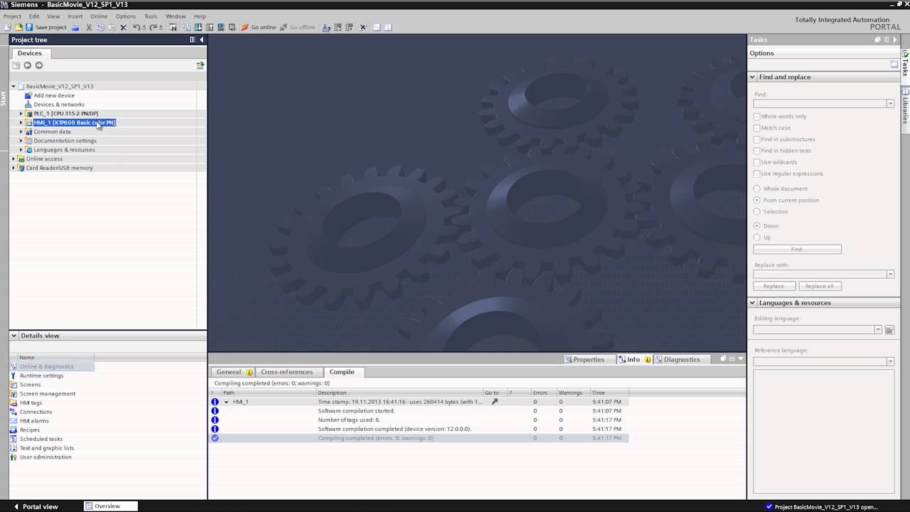910x512 pixels.
Task: Click the go-to arrow in HMI_1 row
Action: pyautogui.click(x=495, y=402)
